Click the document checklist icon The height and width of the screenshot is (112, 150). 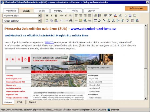[x=132, y=21]
